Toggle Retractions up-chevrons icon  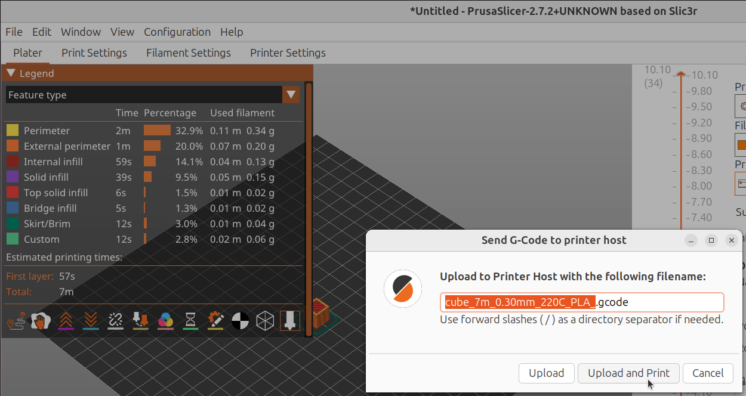coord(66,321)
